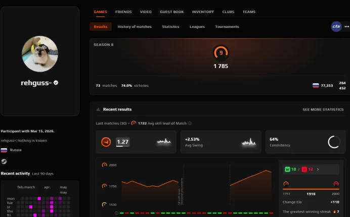Click the skill icon before 1722

pyautogui.click(x=134, y=123)
